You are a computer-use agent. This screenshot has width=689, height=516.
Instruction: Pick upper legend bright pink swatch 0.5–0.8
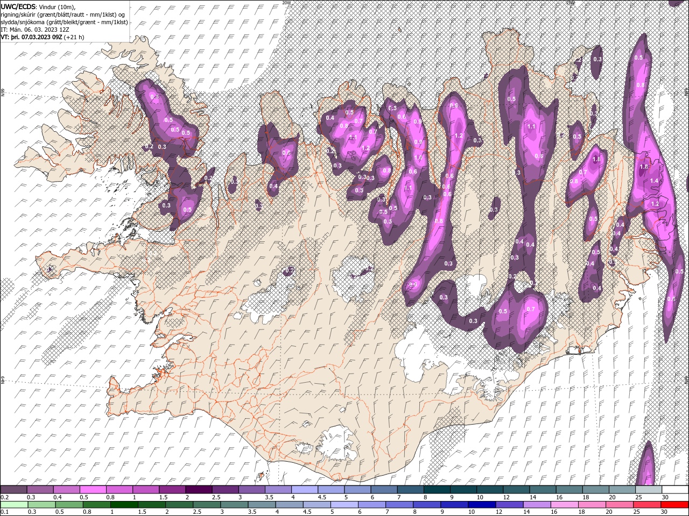93,490
